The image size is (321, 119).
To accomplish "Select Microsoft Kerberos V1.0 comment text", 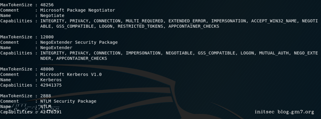I will (71, 74).
